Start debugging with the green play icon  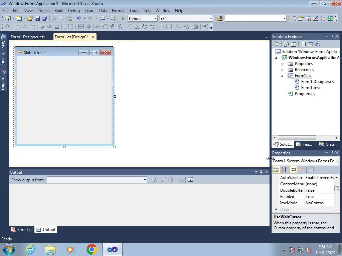click(x=123, y=19)
